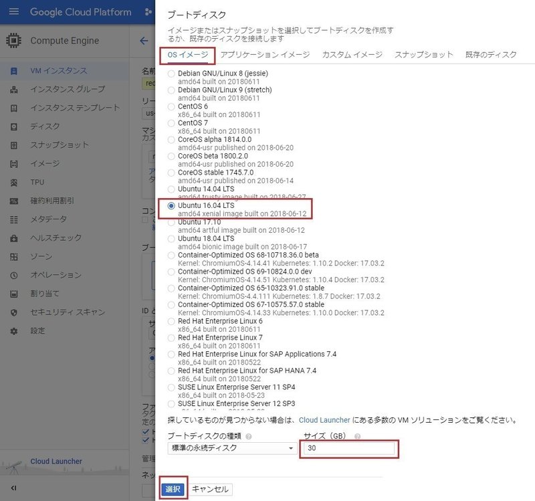Click the セキュリティ スキャン shield icon
Screen dimensions: 535x501
[x=14, y=312]
